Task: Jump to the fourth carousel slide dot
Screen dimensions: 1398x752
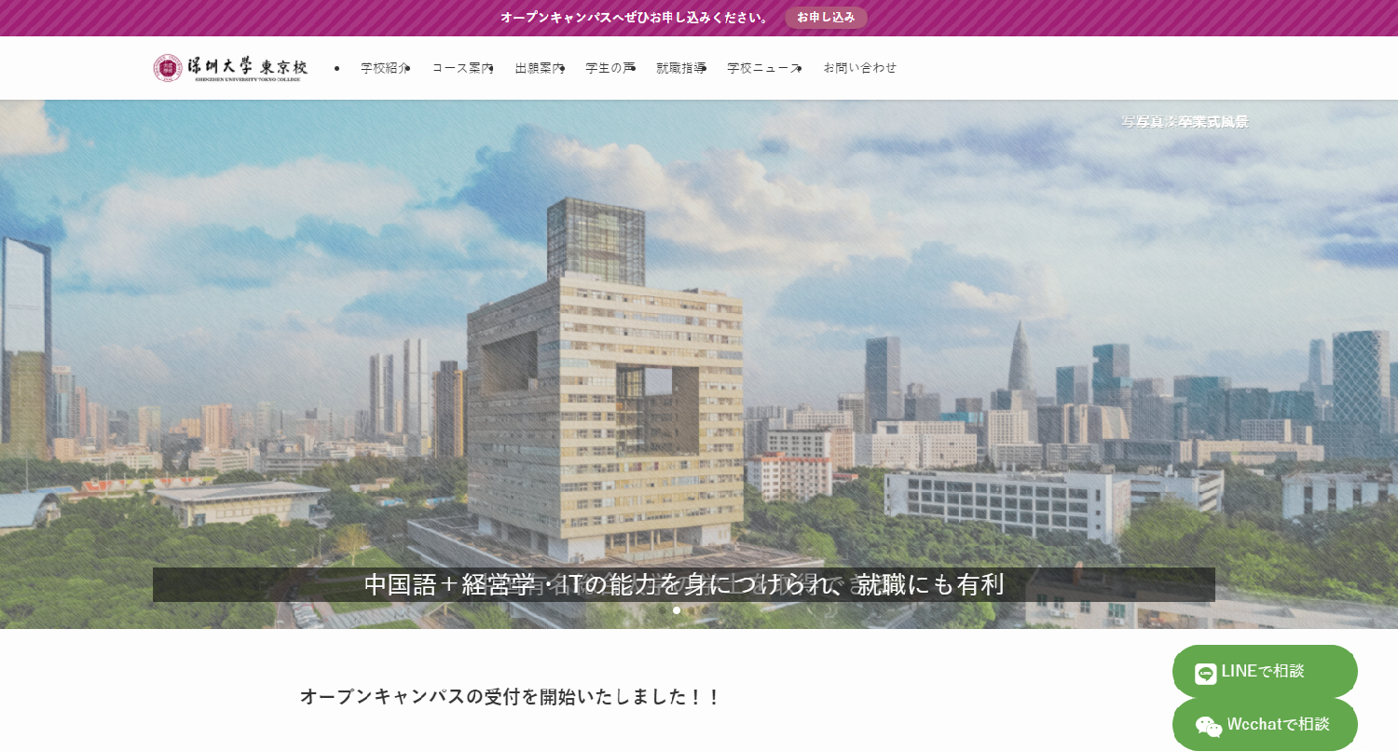Action: click(705, 610)
